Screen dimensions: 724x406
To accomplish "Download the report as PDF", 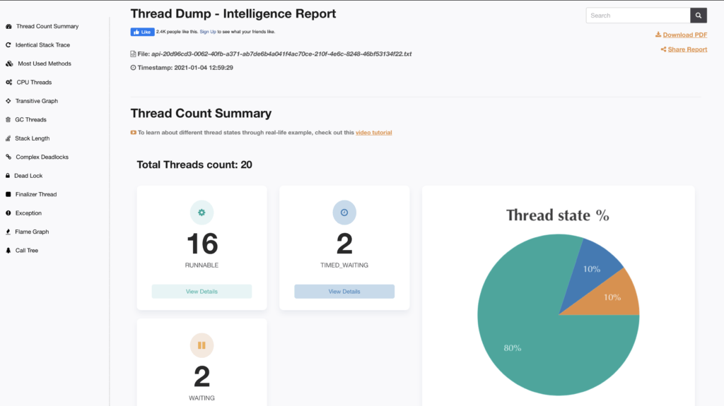I will click(684, 35).
